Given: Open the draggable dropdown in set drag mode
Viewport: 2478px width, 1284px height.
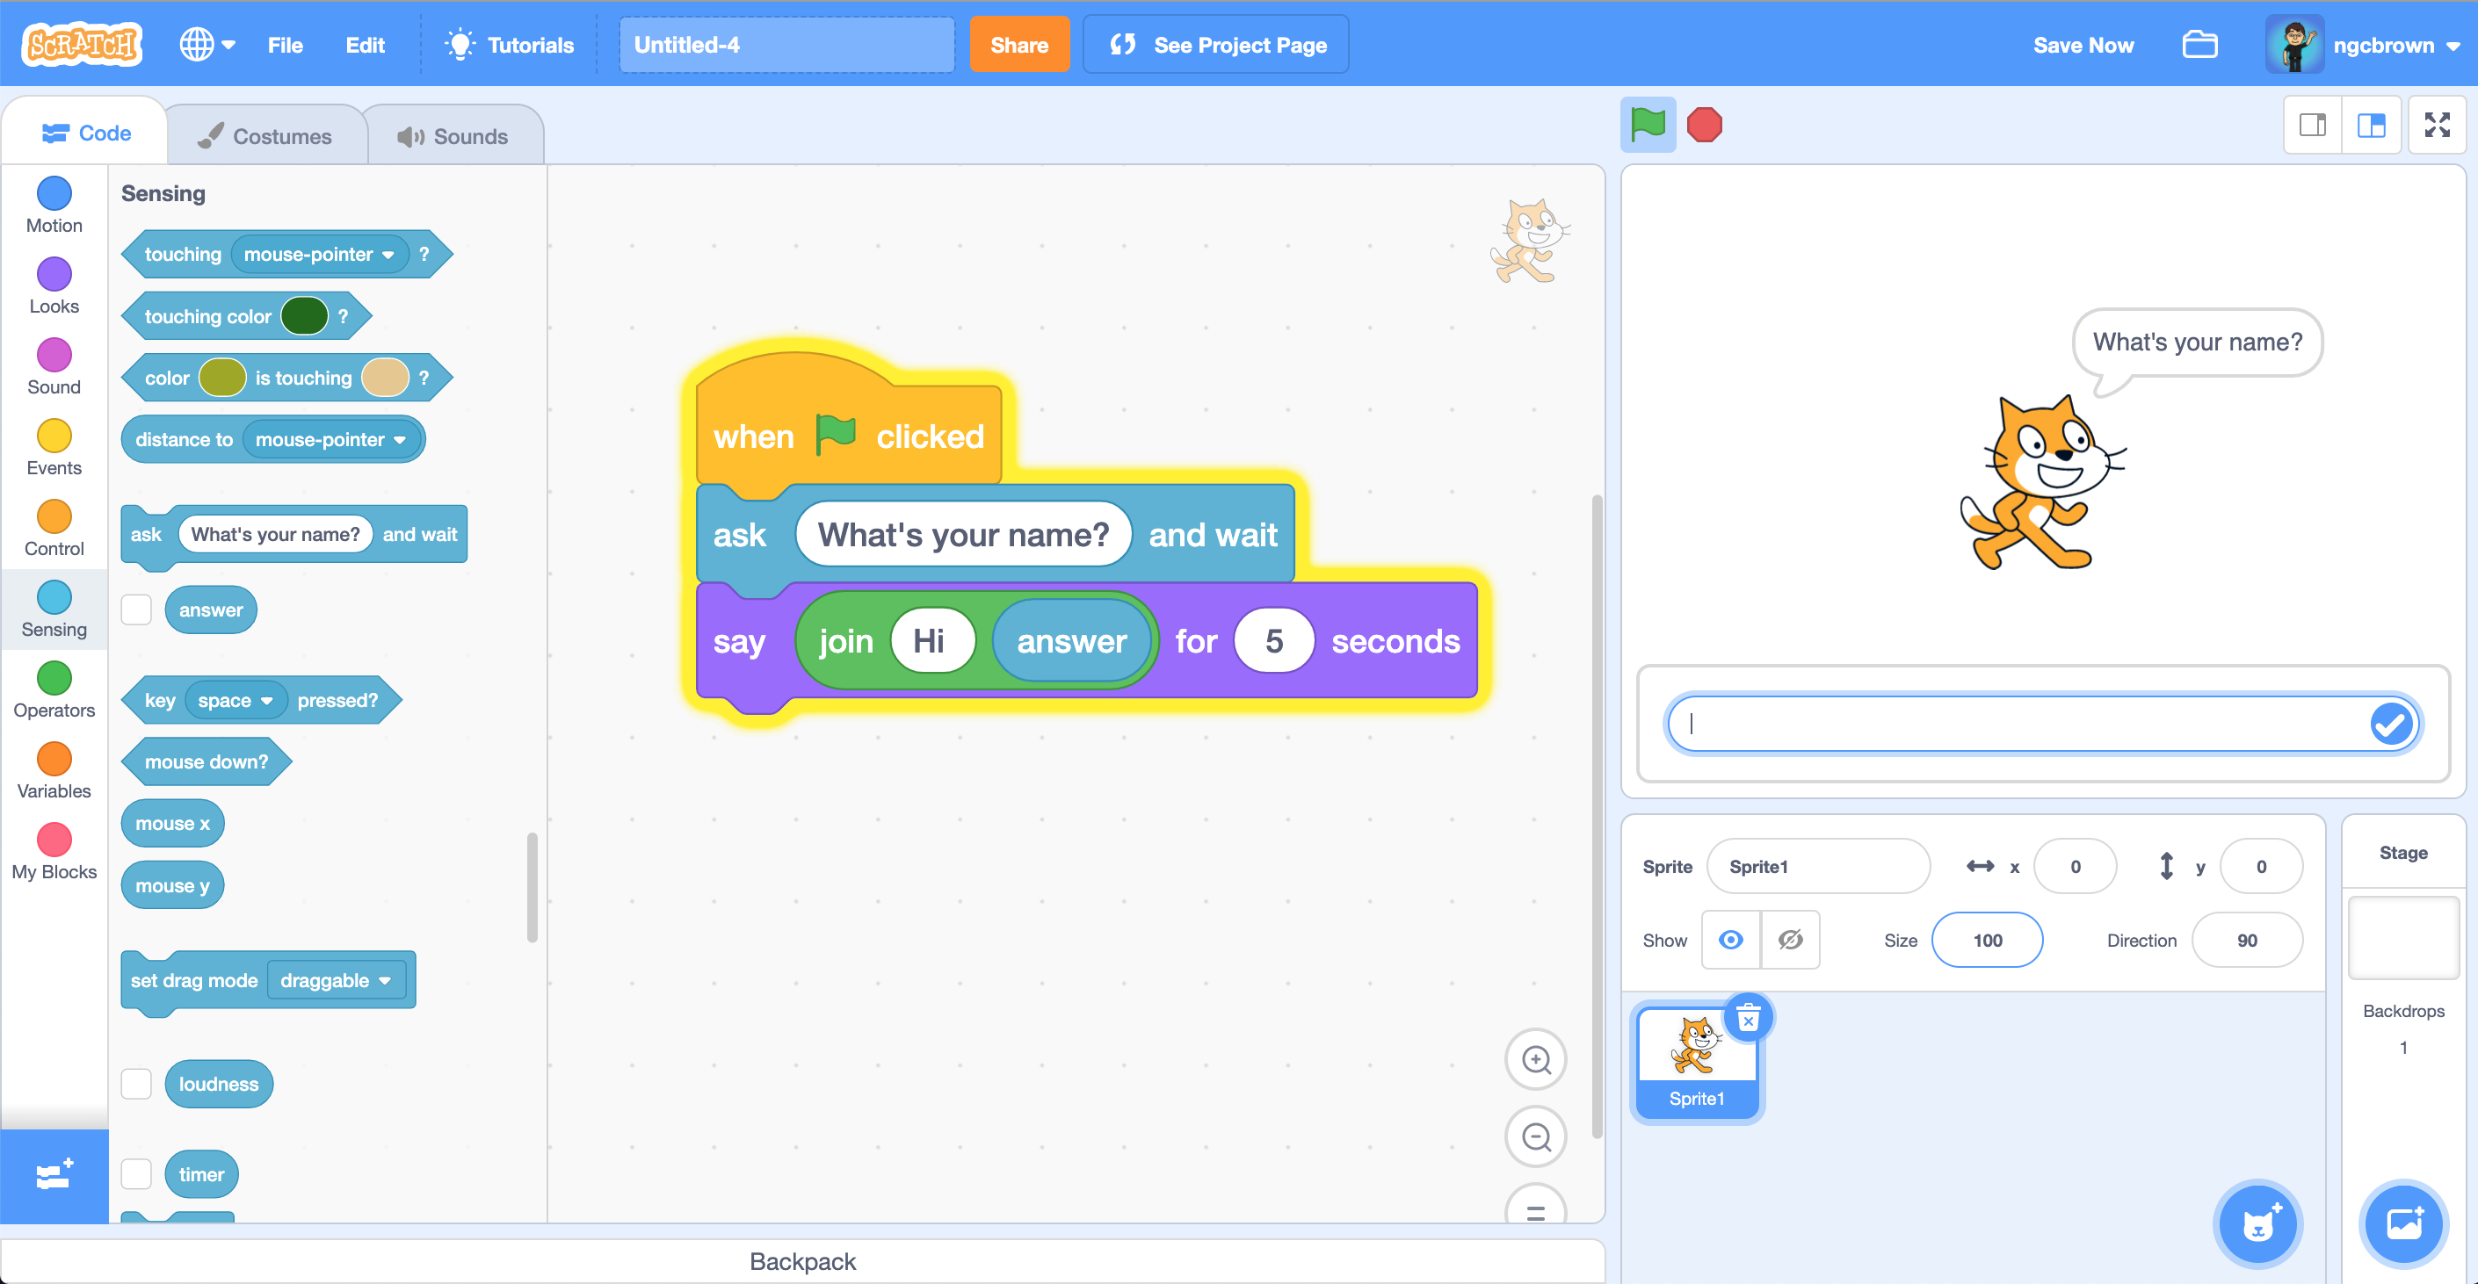Looking at the screenshot, I should point(336,980).
